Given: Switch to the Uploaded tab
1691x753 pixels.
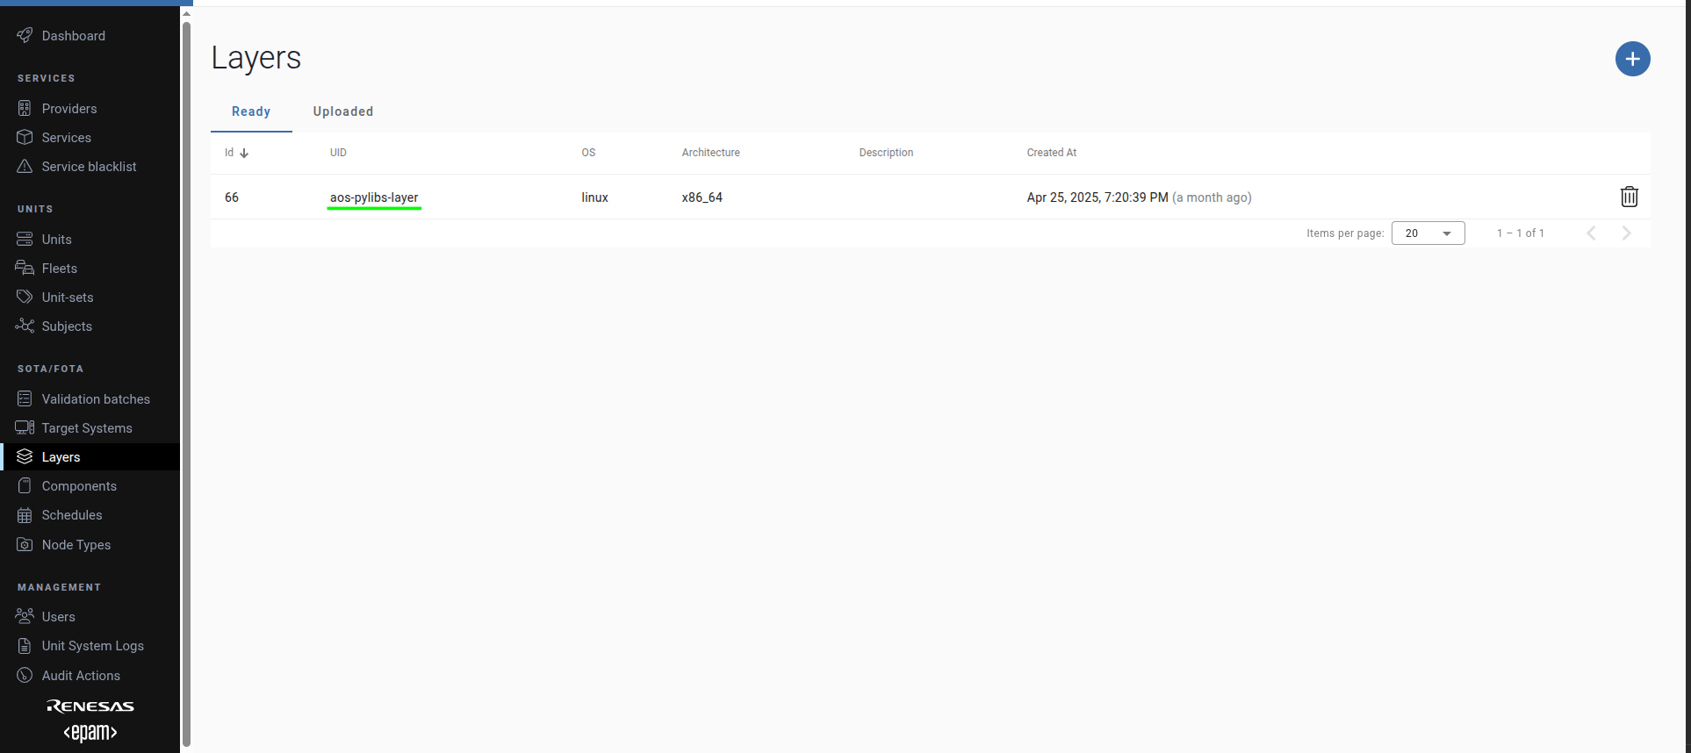Looking at the screenshot, I should (342, 111).
